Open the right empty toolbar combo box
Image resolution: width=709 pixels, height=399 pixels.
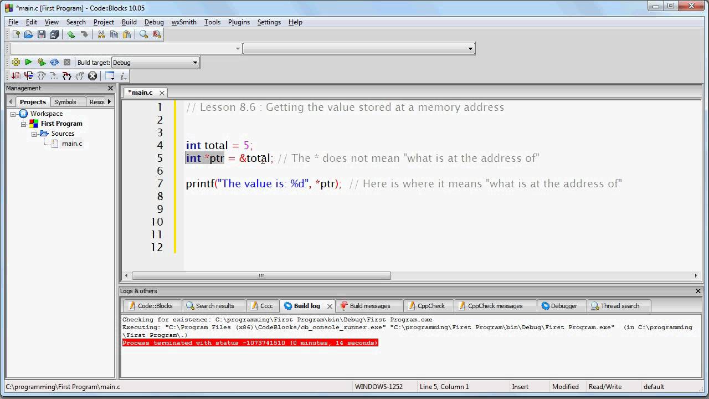(x=359, y=48)
